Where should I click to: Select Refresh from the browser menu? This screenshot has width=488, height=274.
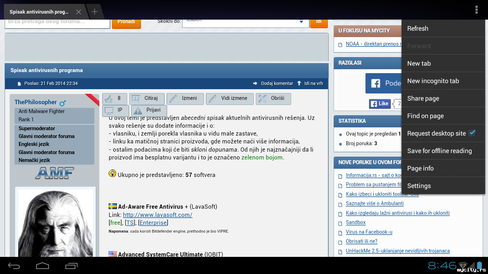pos(443,29)
